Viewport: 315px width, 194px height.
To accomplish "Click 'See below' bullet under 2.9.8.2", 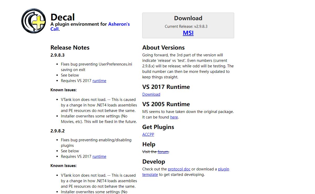I will [x=70, y=151].
